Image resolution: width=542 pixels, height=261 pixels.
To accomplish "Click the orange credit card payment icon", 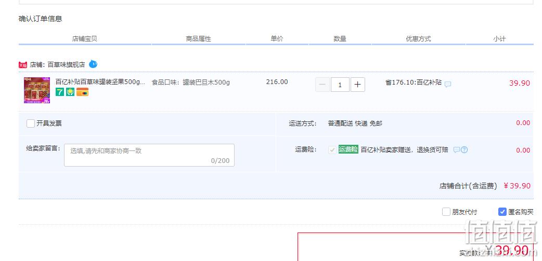I will pos(83,92).
